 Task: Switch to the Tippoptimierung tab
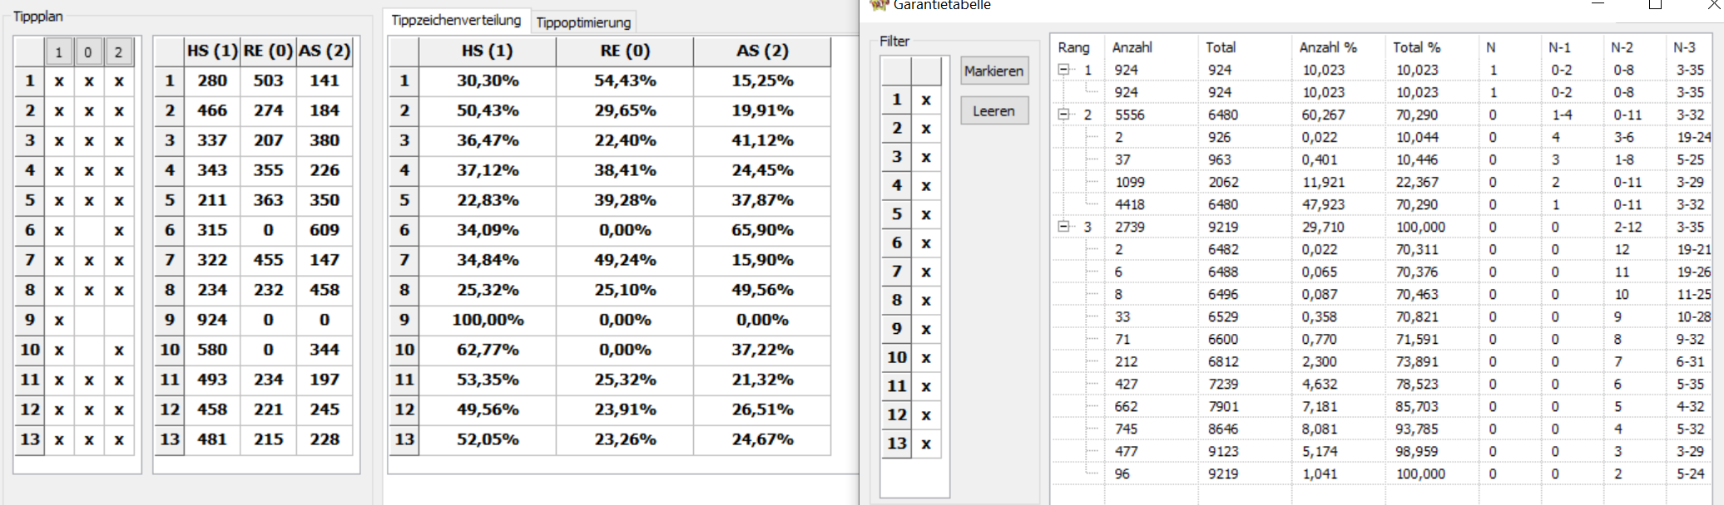click(582, 22)
